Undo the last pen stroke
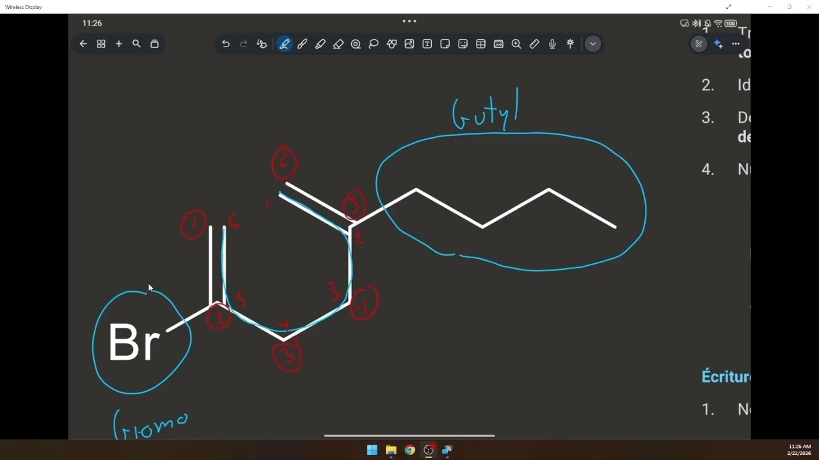This screenshot has width=819, height=460. (226, 44)
